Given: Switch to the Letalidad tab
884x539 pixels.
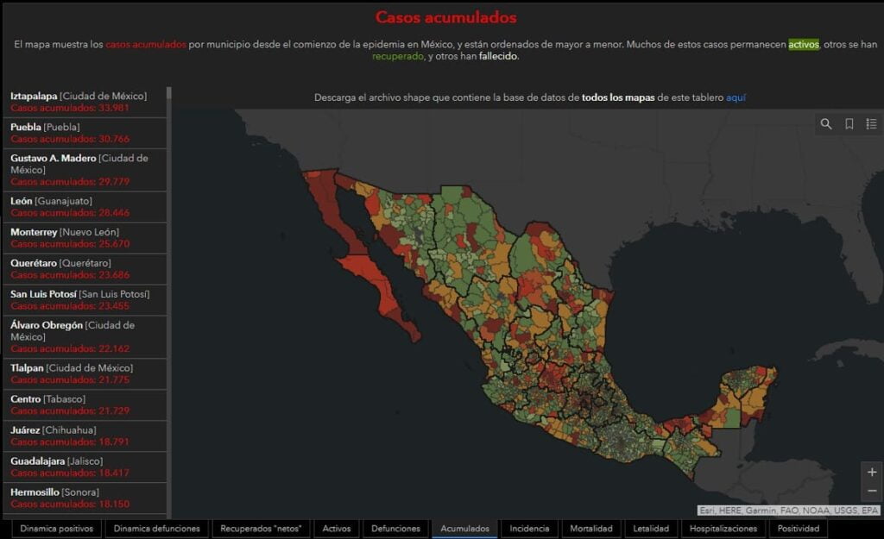Looking at the screenshot, I should click(x=651, y=529).
